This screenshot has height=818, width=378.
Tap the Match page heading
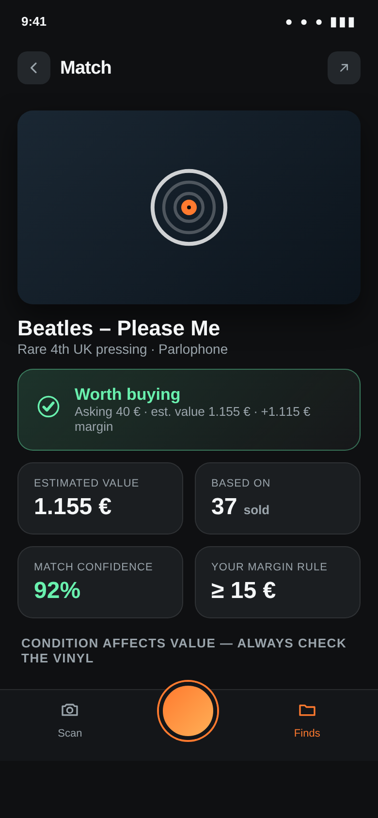pyautogui.click(x=86, y=68)
